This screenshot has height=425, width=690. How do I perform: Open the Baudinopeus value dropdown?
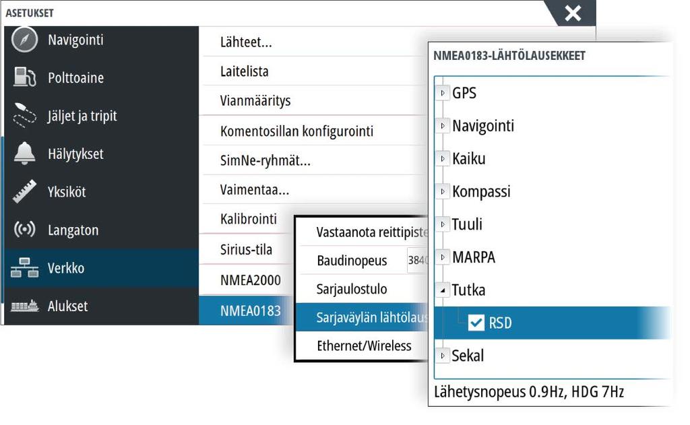[x=418, y=260]
